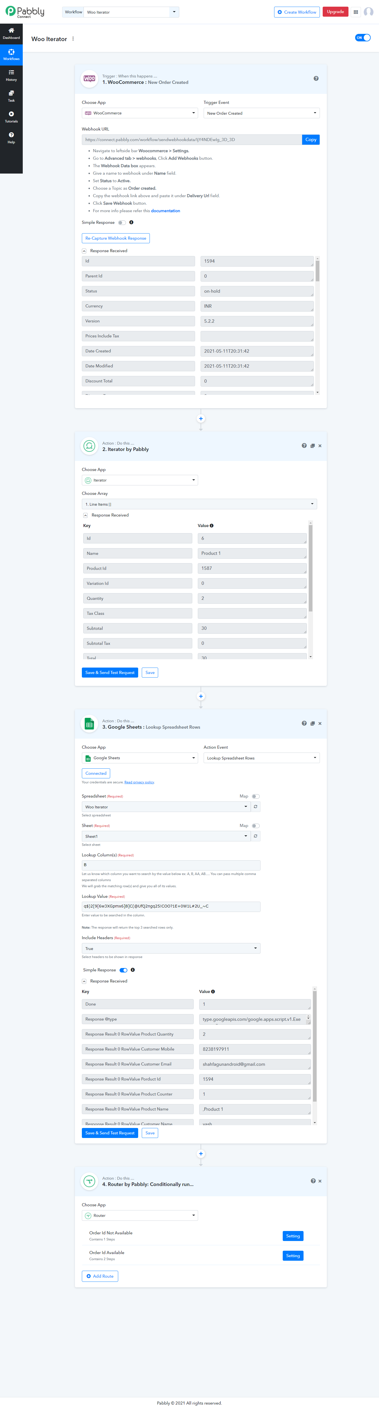This screenshot has height=1409, width=379.
Task: Open Choose App dropdown showing Google Sheets
Action: [140, 758]
